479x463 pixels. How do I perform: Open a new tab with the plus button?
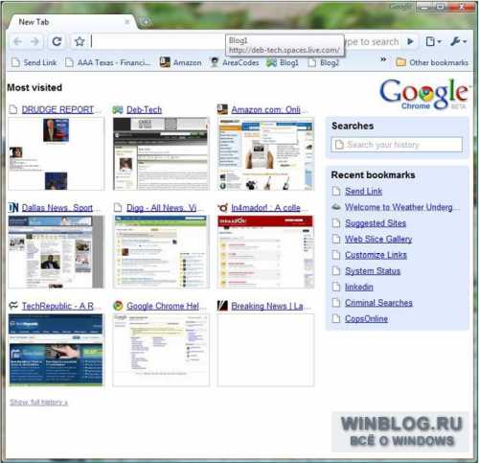coord(146,22)
